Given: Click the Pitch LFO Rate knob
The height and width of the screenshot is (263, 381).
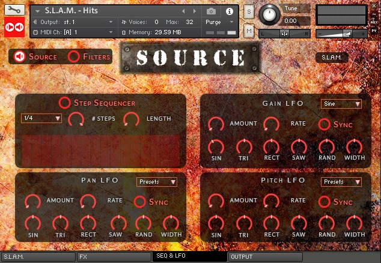Looking at the screenshot, I should point(272,201).
